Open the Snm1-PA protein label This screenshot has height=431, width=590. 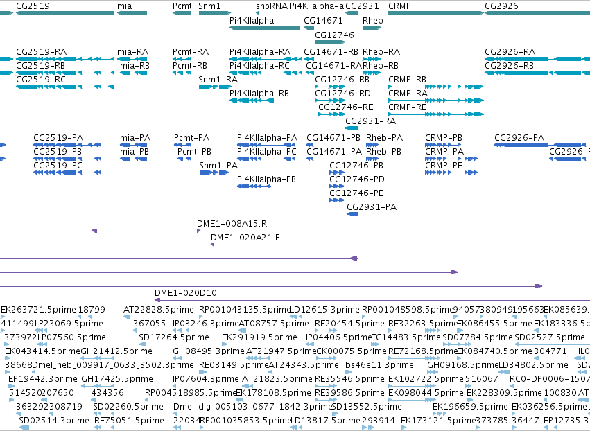[x=218, y=166]
